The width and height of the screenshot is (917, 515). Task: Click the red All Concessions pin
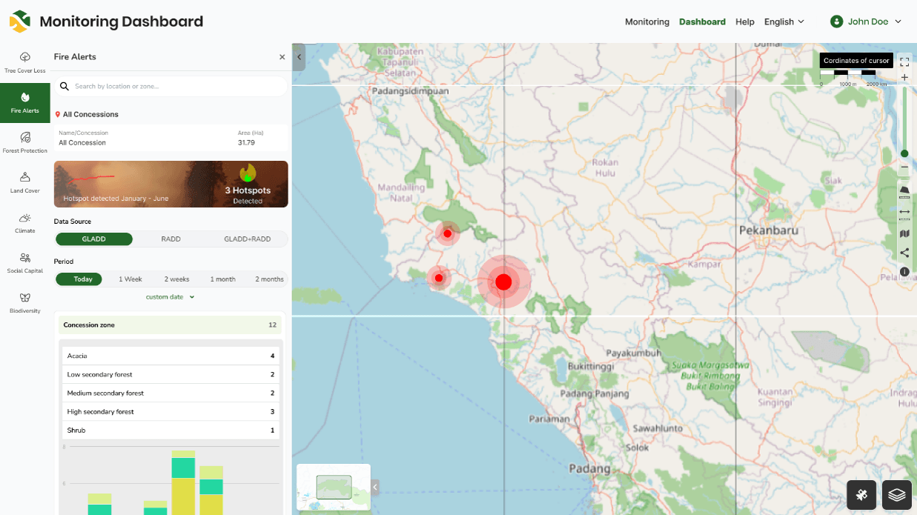pos(58,115)
